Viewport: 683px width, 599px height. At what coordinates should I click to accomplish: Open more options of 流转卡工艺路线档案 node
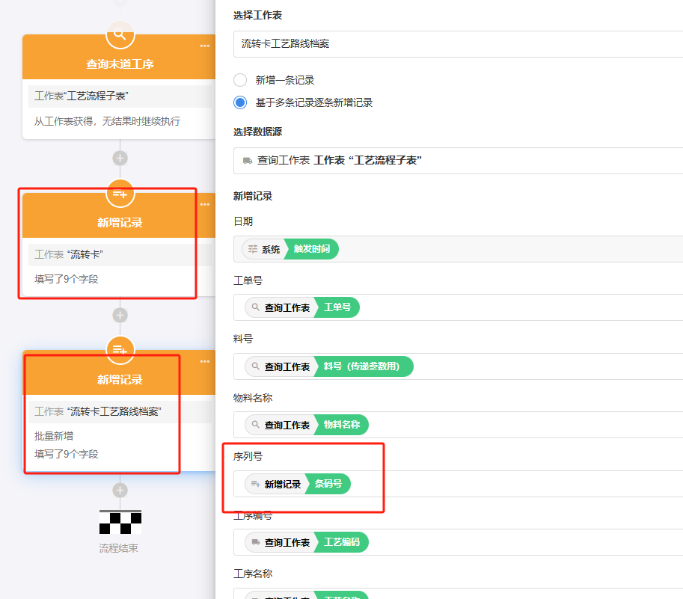click(205, 361)
